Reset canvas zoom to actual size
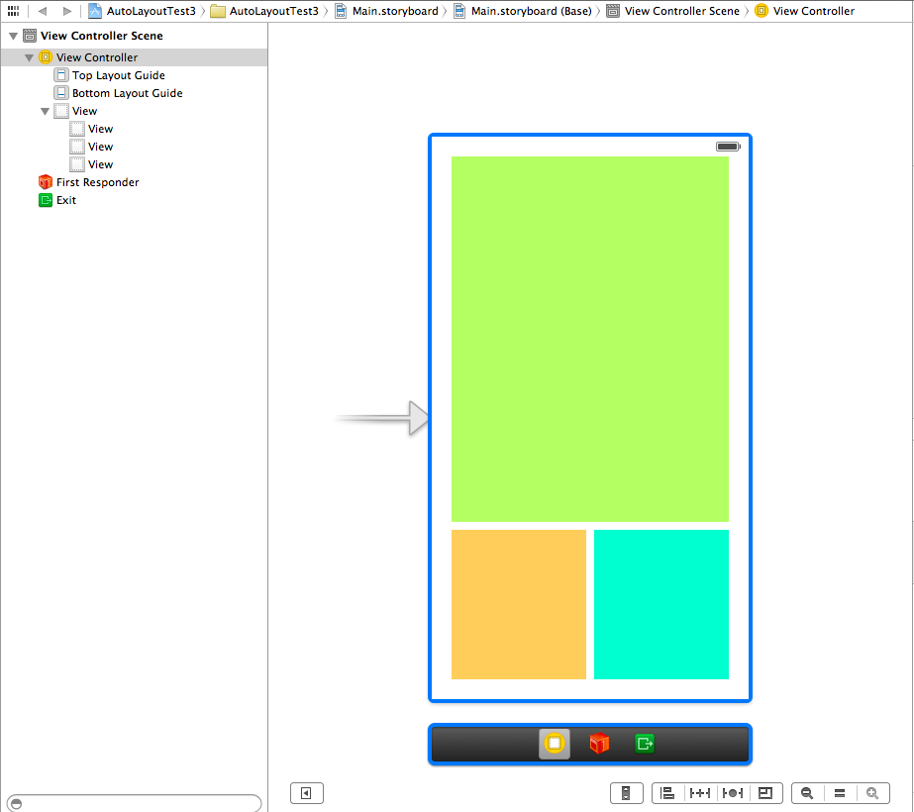 [x=840, y=793]
